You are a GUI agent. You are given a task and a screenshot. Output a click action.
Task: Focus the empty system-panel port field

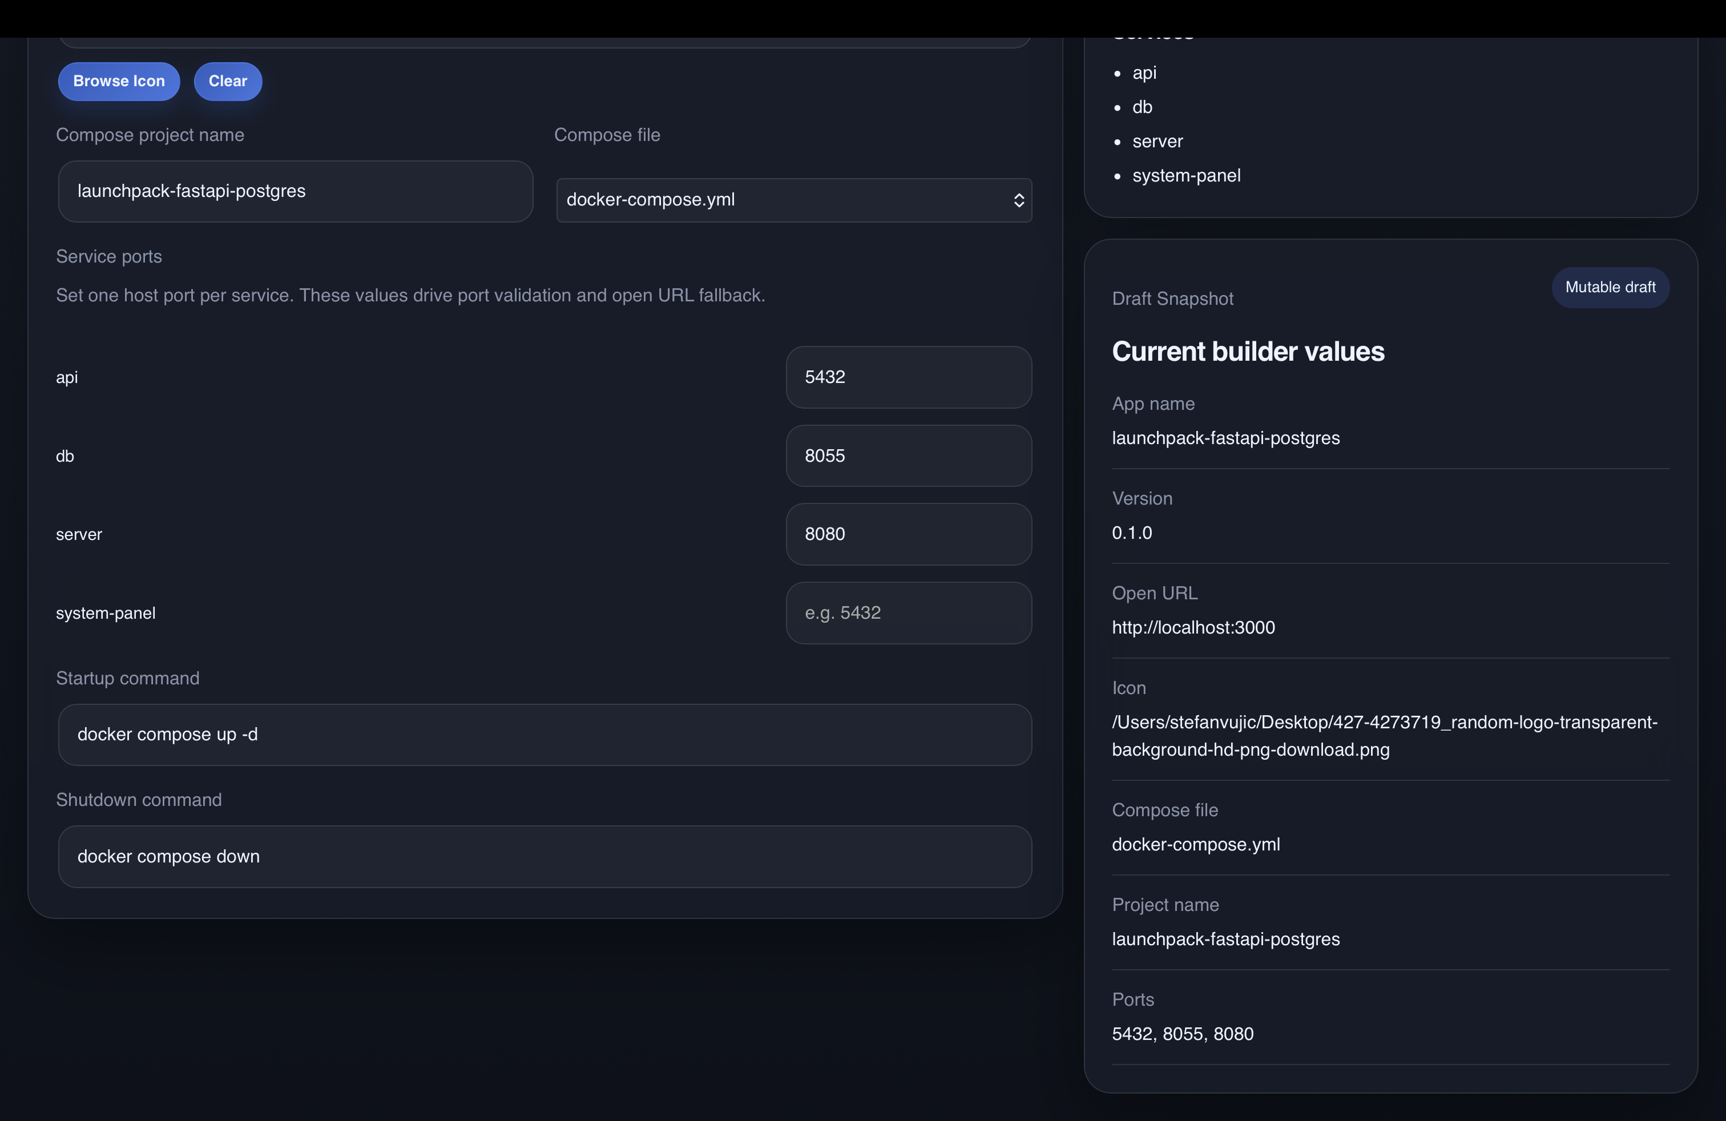click(908, 612)
